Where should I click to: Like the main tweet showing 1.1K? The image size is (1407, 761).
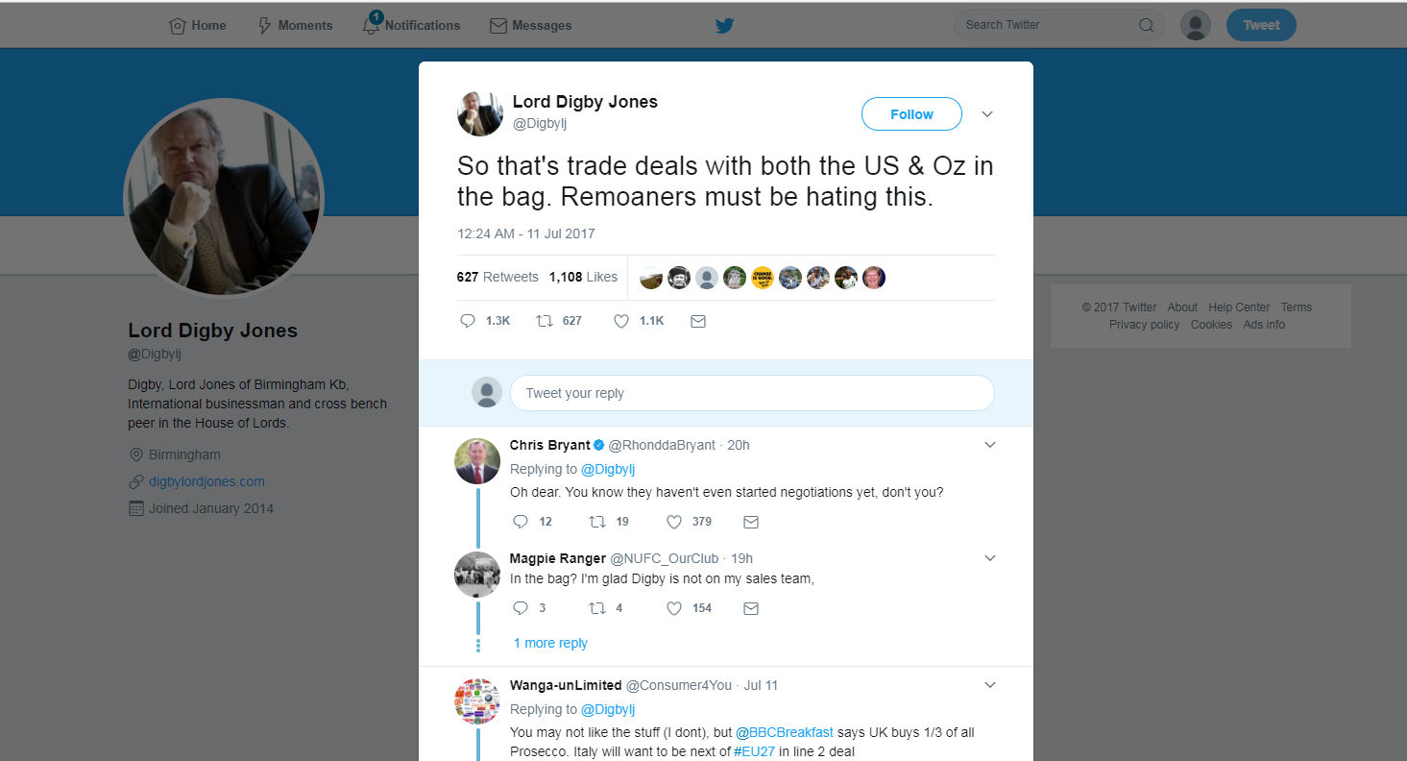point(621,321)
